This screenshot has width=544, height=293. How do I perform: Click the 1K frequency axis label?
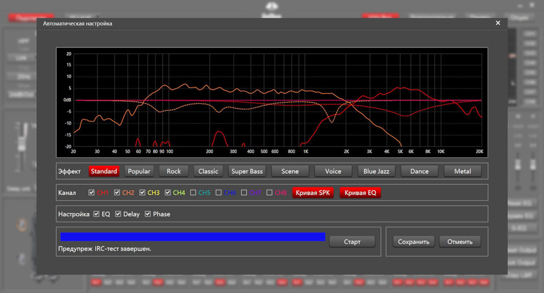coord(305,152)
